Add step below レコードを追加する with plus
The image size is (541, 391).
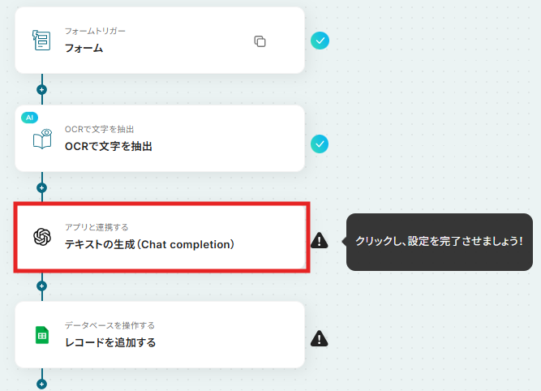pos(41,384)
